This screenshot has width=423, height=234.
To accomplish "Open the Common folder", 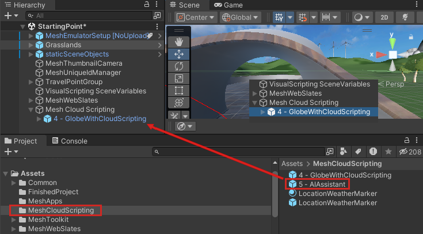I will (43, 183).
